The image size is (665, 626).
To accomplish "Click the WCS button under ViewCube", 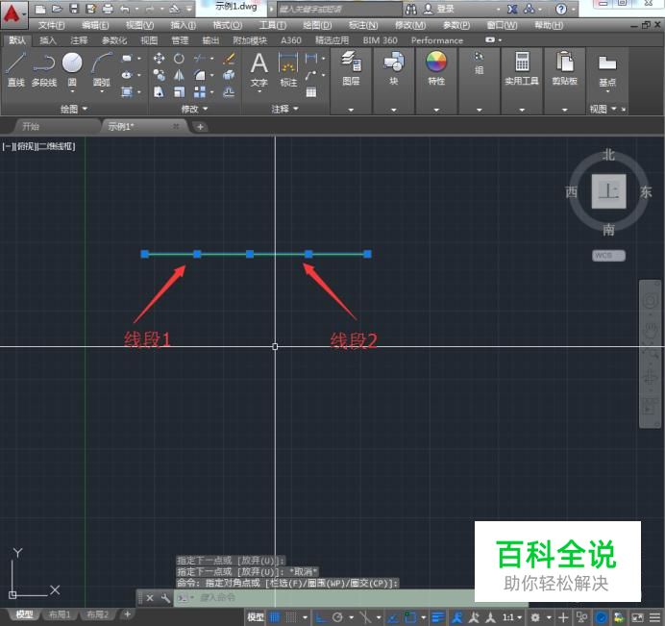I will [x=608, y=256].
